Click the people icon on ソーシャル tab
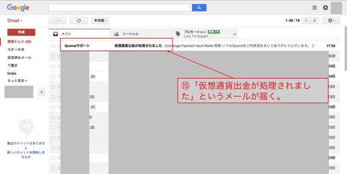347x174 pixels. point(117,34)
